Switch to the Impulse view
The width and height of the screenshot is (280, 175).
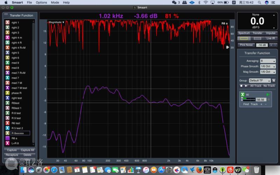(x=271, y=33)
